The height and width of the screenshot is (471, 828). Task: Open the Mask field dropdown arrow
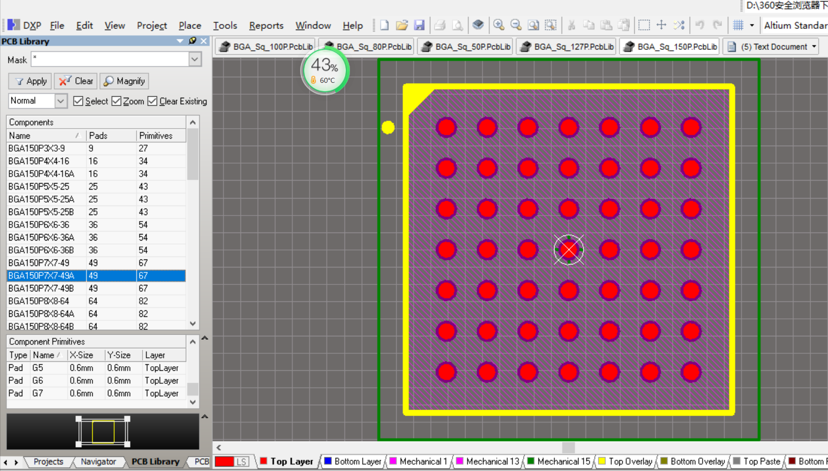tap(195, 59)
